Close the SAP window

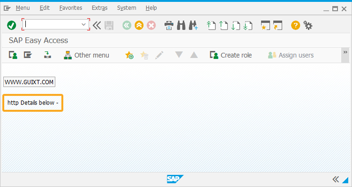tap(344, 9)
